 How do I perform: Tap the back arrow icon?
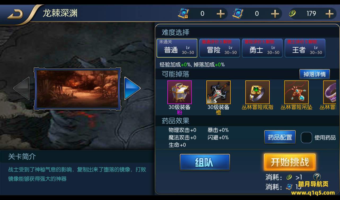pyautogui.click(x=15, y=15)
